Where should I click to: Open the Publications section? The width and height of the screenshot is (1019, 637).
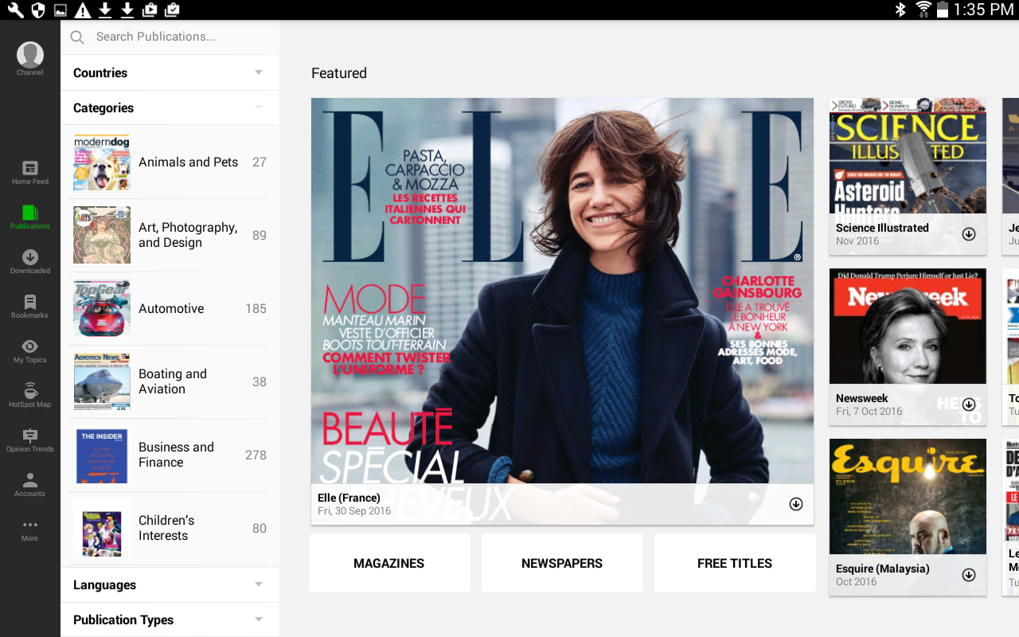(29, 215)
